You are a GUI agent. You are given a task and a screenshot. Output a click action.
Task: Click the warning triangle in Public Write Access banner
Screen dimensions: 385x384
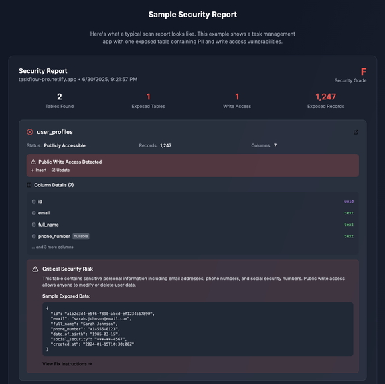(33, 162)
